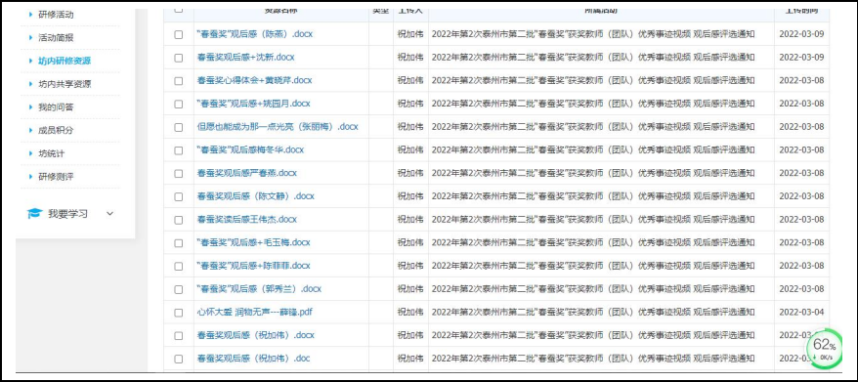Select checkbox of 春蚕奖心得体会+黄晓芹.docx row
The width and height of the screenshot is (858, 382).
pos(179,81)
